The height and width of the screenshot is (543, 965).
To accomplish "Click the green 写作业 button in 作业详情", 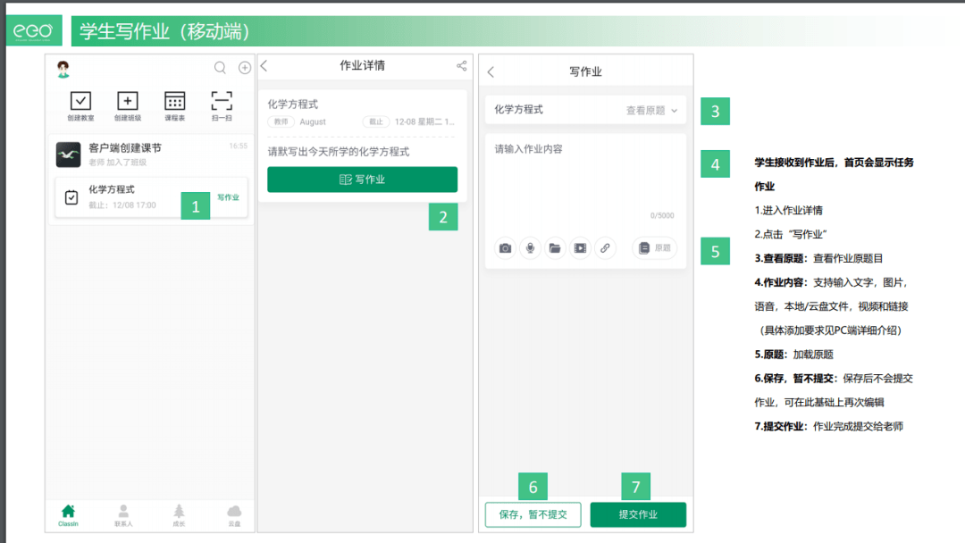I will coord(363,180).
